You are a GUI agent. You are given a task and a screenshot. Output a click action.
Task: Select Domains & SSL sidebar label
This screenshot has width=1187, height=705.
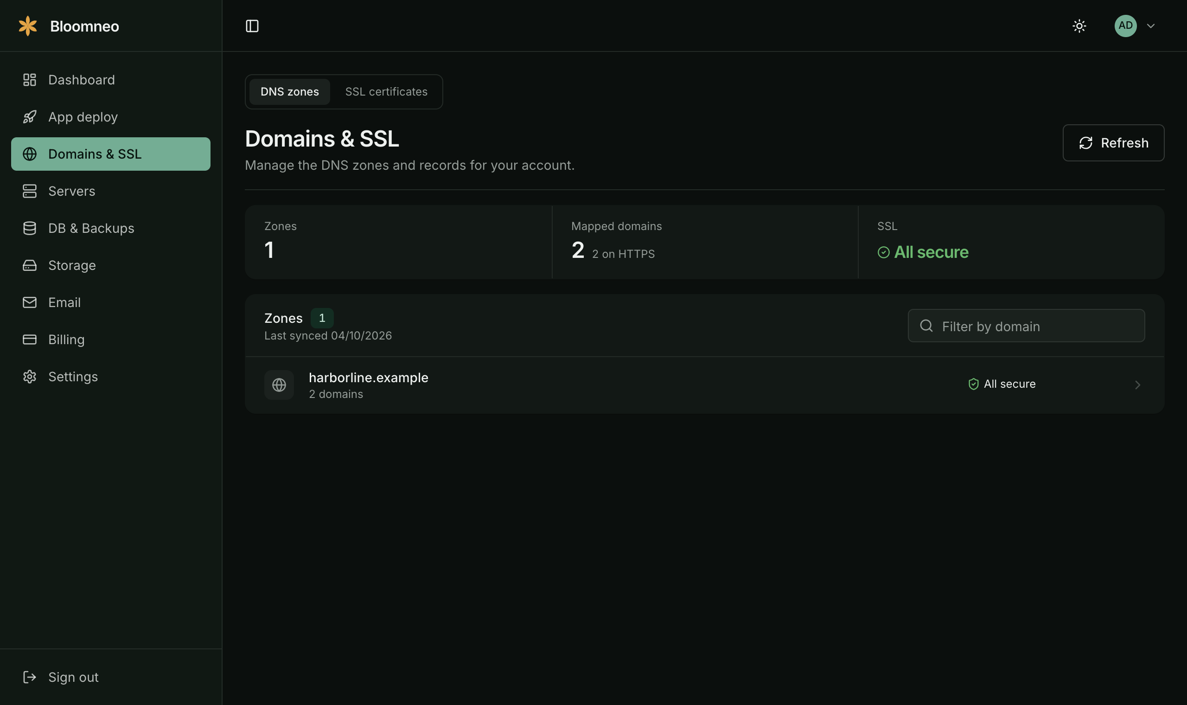coord(95,154)
